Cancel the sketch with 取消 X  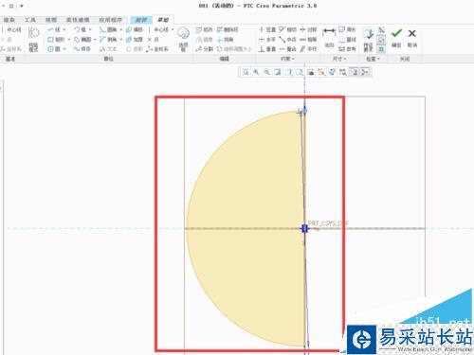click(412, 38)
